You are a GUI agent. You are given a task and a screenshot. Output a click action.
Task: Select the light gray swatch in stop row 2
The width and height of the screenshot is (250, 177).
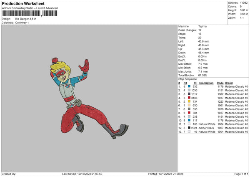click(x=189, y=90)
